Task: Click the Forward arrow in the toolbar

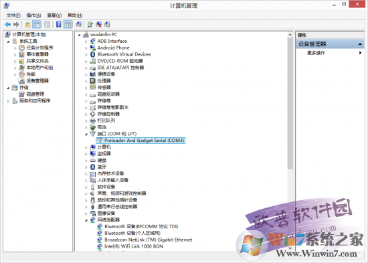Action: click(x=16, y=24)
